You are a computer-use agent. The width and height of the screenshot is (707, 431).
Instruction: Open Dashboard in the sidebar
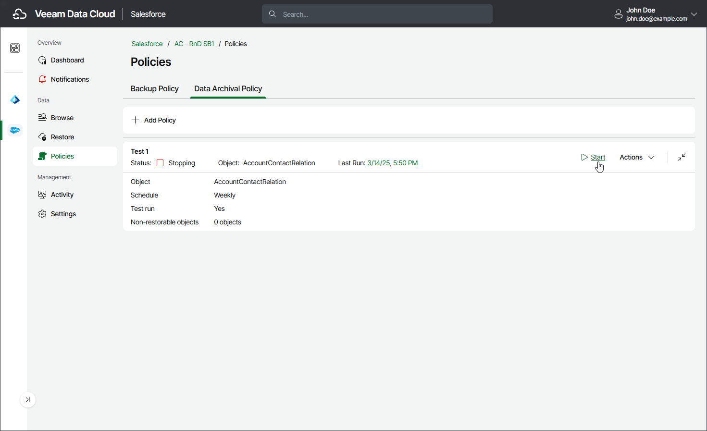(75, 60)
